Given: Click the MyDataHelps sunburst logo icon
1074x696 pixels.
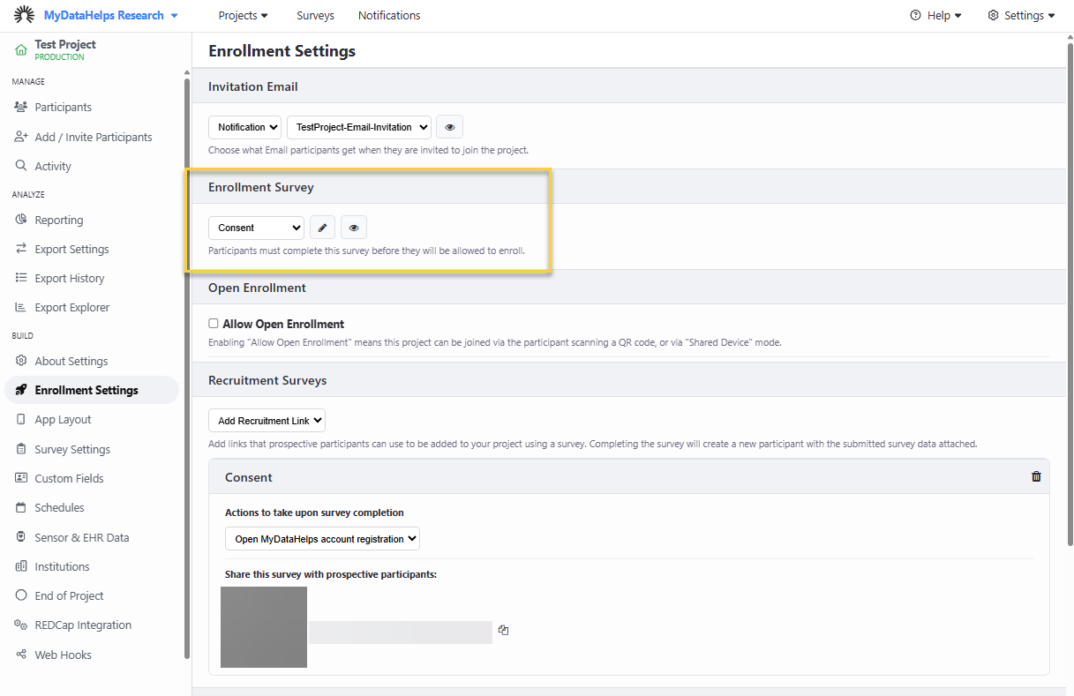Looking at the screenshot, I should click(24, 15).
